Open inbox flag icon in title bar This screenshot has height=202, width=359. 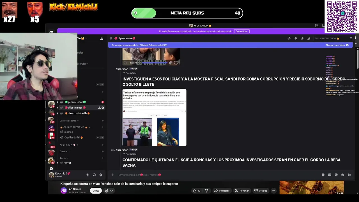click(x=317, y=26)
